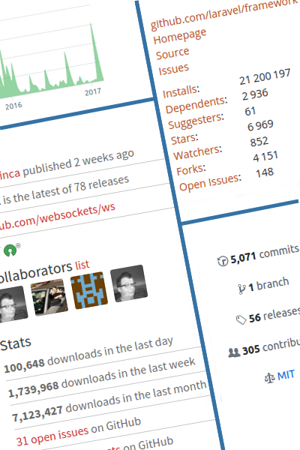
Task: Click the open source initiative icon
Action: tap(11, 250)
